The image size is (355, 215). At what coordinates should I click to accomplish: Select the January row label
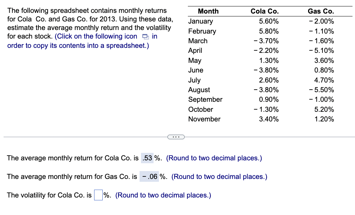click(200, 21)
